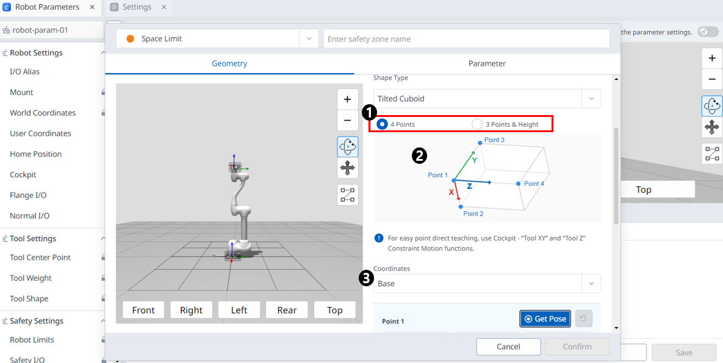The image size is (723, 363).
Task: Select the rotate view tool in dialog
Action: click(347, 147)
